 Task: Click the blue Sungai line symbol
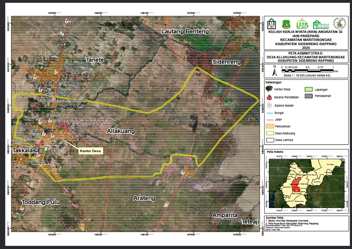[269, 113]
